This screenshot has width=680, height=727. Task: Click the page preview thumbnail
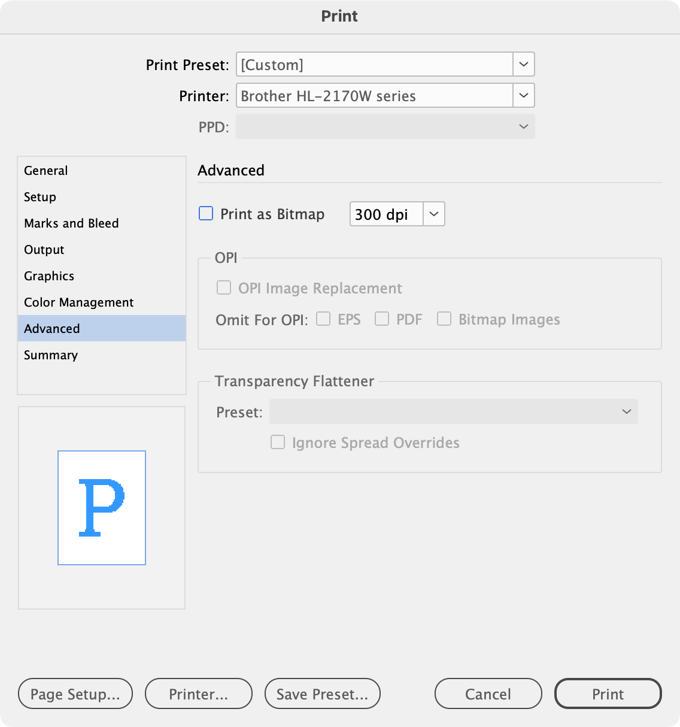101,507
